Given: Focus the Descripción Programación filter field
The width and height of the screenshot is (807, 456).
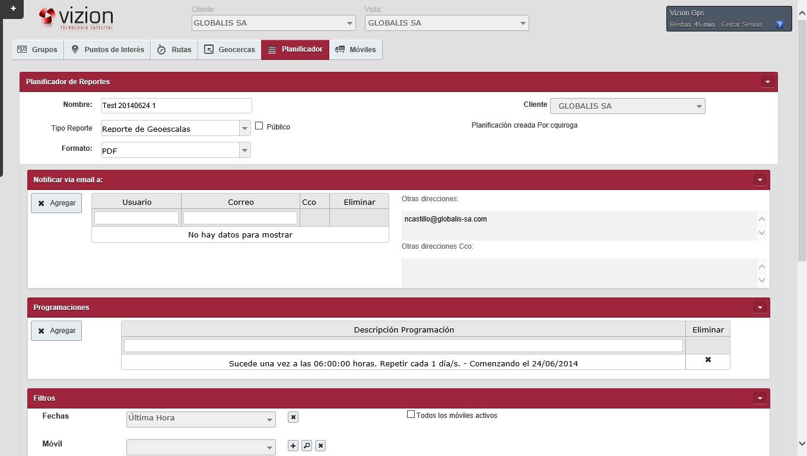Looking at the screenshot, I should tap(403, 346).
